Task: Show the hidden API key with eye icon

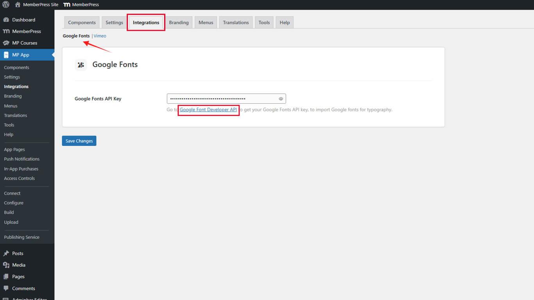Action: coord(281,99)
